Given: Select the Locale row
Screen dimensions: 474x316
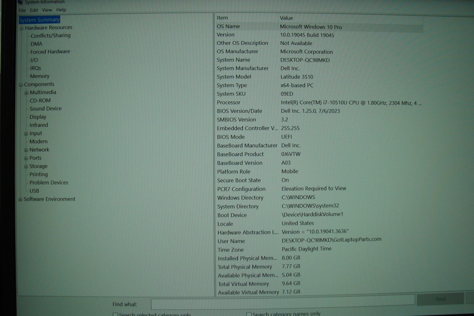Looking at the screenshot, I should click(x=319, y=224).
